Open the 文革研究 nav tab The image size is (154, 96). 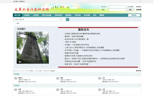(27, 15)
